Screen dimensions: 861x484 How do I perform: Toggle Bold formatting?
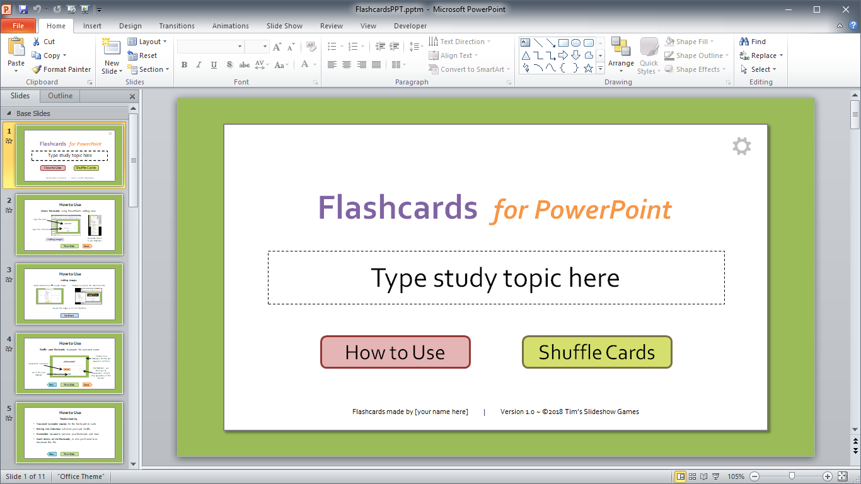point(184,65)
